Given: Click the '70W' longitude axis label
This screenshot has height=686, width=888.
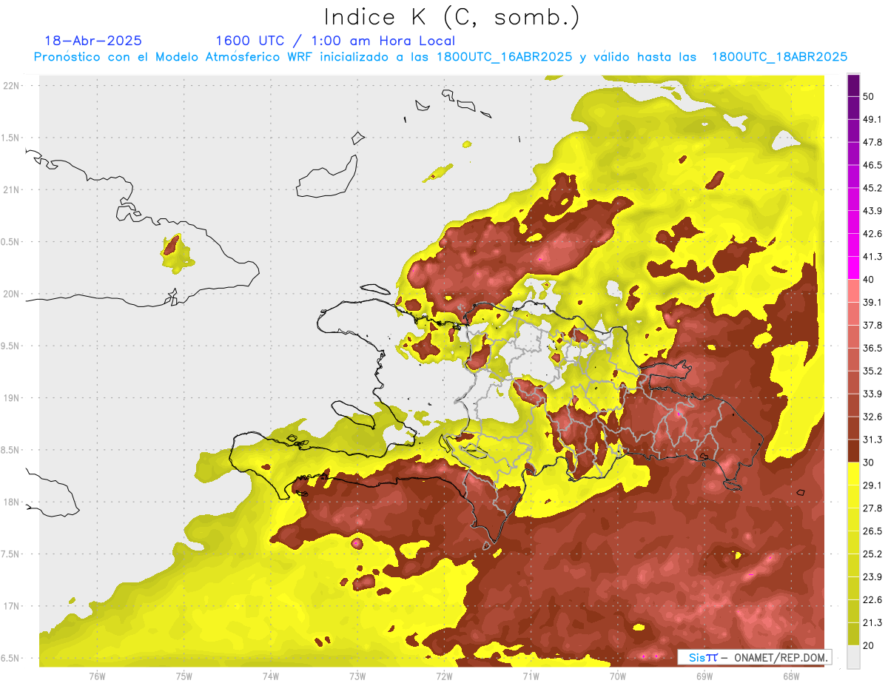Looking at the screenshot, I should tap(618, 676).
